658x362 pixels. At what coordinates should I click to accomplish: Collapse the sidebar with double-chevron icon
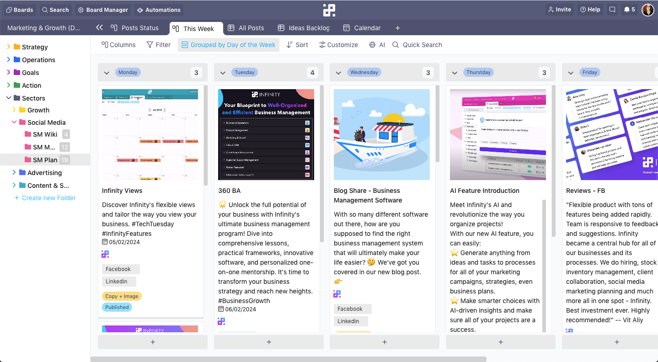pyautogui.click(x=99, y=28)
